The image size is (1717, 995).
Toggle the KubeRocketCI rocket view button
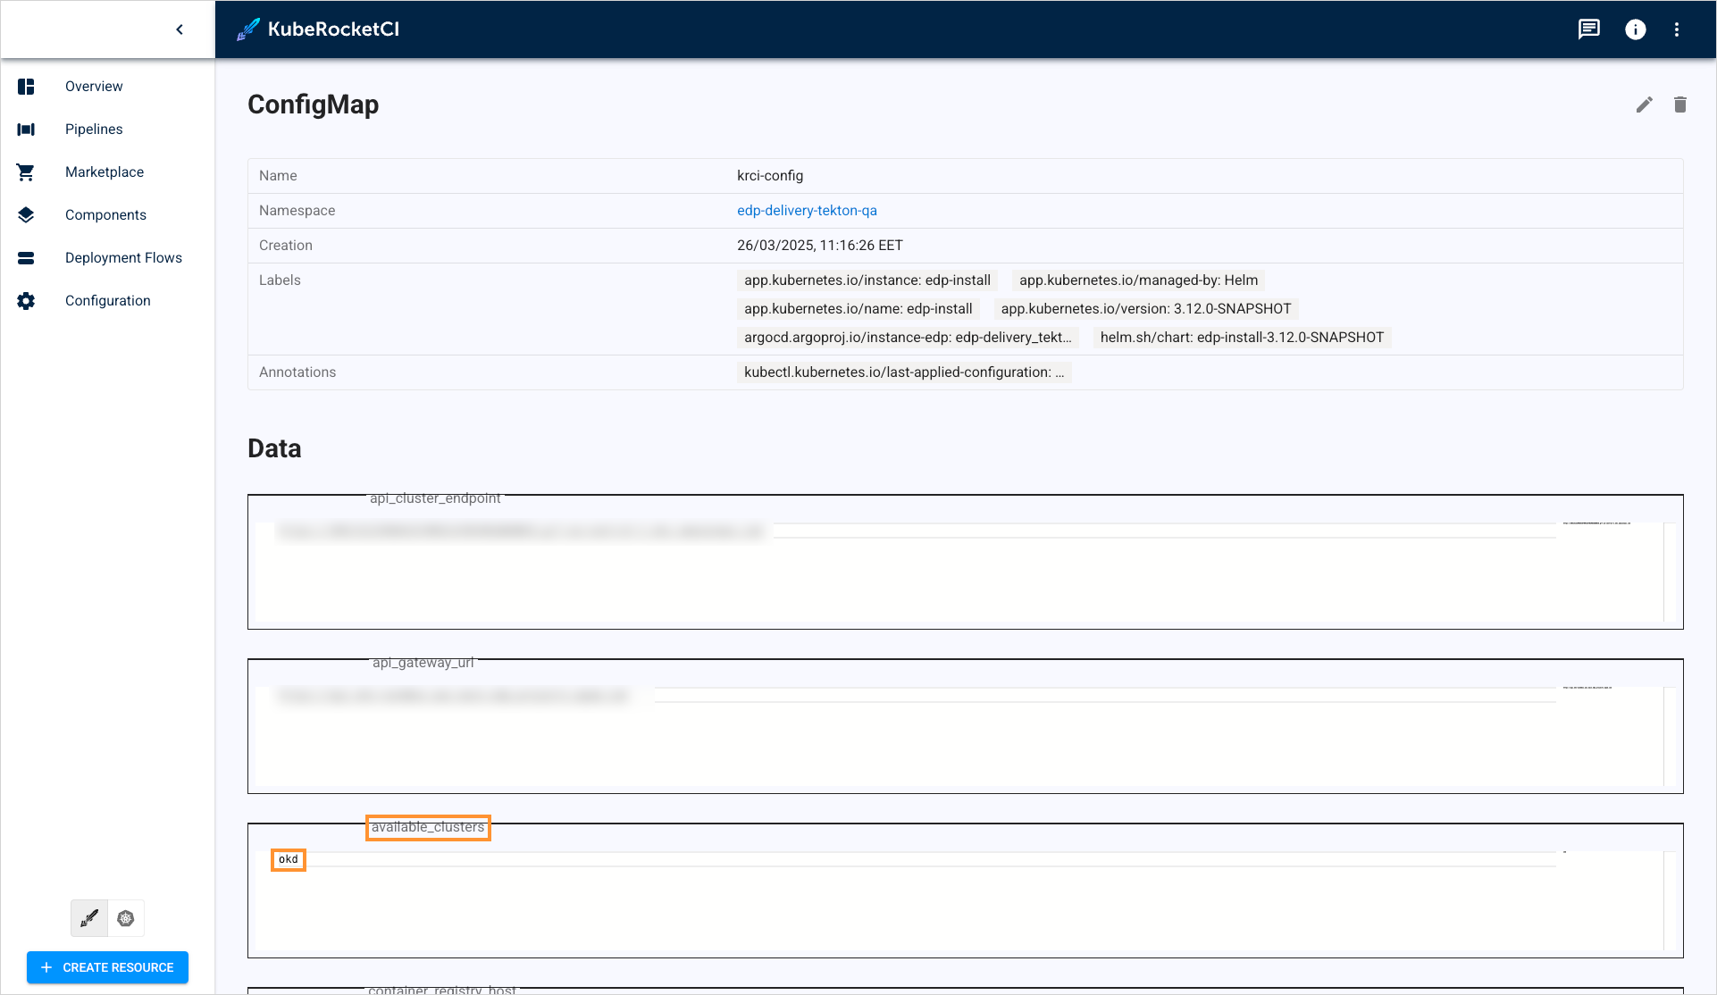[x=88, y=917]
